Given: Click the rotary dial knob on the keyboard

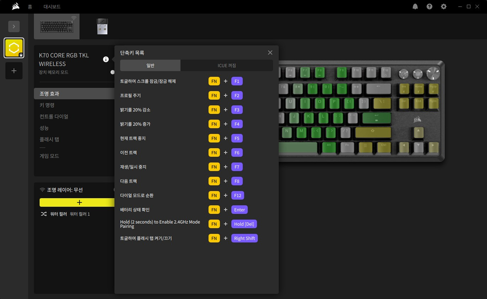Looking at the screenshot, I should tap(433, 74).
